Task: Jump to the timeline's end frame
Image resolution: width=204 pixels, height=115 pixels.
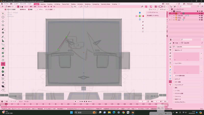Action: [91, 101]
